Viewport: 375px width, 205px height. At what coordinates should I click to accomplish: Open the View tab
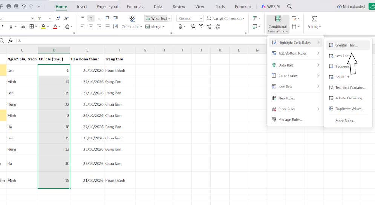(199, 7)
